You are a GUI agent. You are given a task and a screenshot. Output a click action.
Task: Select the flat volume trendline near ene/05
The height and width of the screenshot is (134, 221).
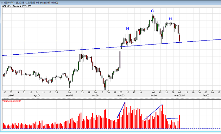point(172,119)
